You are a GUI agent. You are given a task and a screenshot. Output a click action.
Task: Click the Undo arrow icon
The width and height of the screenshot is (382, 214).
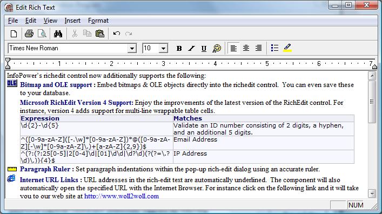117,34
